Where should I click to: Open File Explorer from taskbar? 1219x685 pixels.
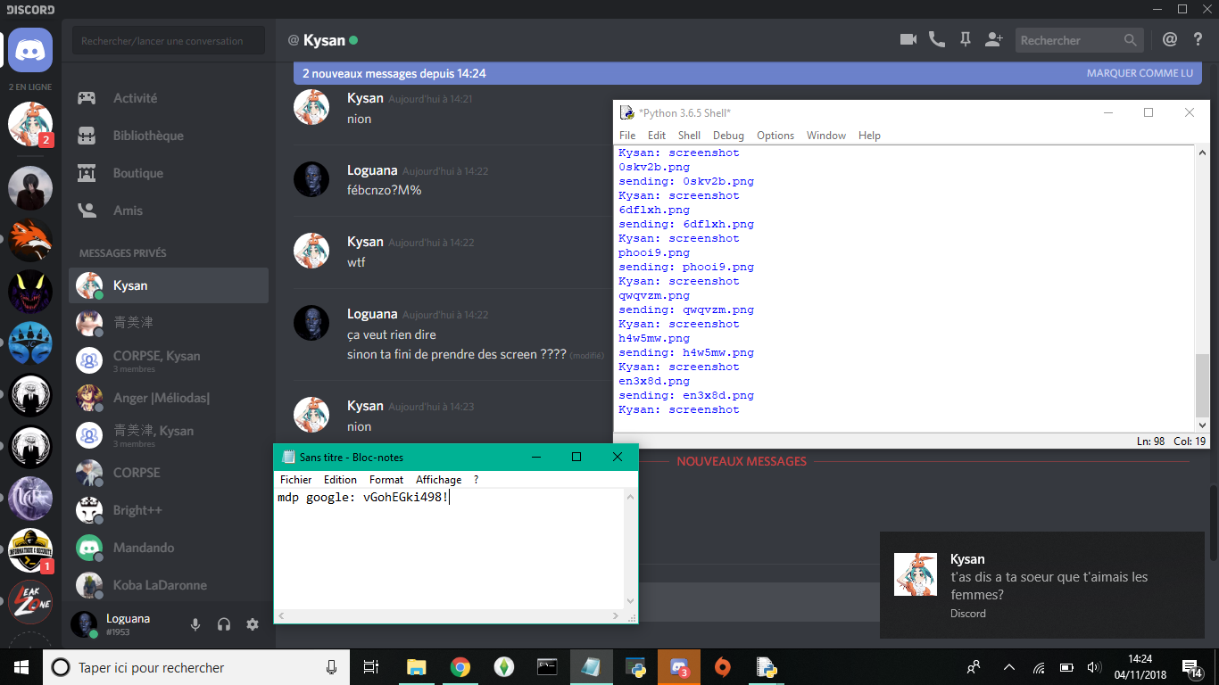(416, 667)
